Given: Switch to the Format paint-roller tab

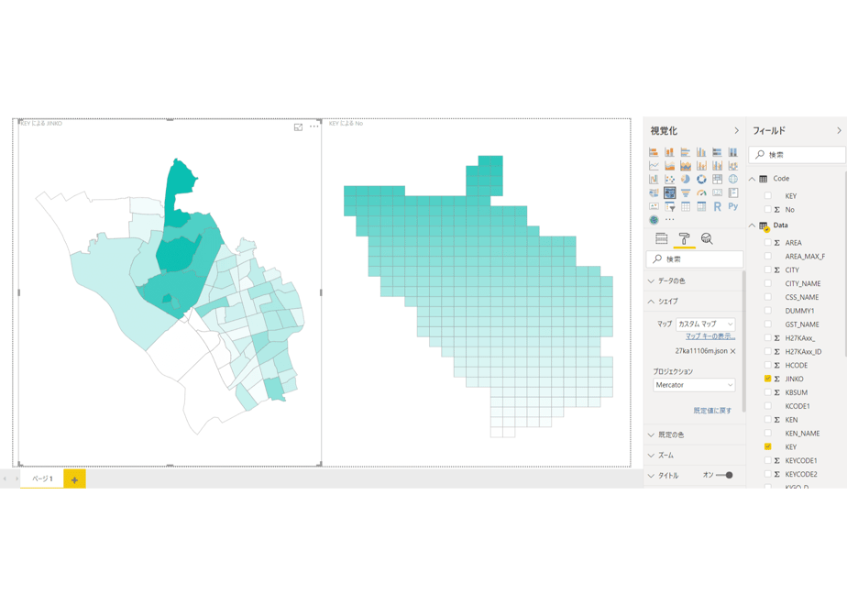Looking at the screenshot, I should (684, 238).
